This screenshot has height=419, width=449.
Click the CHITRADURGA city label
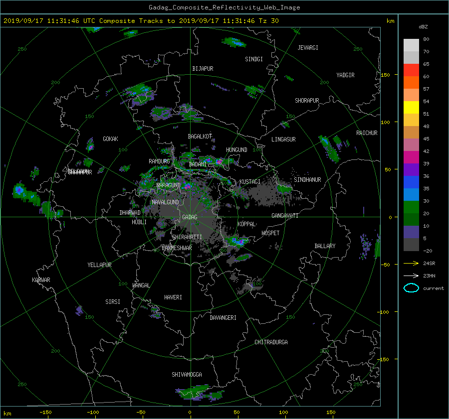[271, 342]
